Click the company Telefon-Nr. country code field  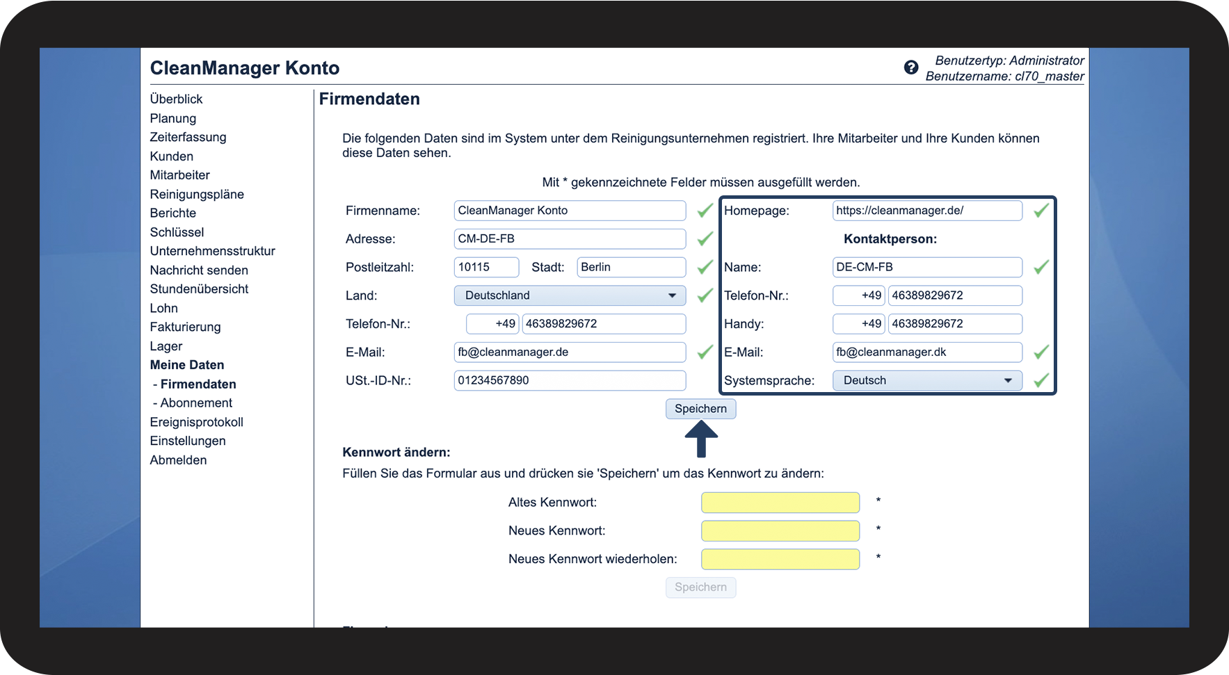(x=492, y=324)
